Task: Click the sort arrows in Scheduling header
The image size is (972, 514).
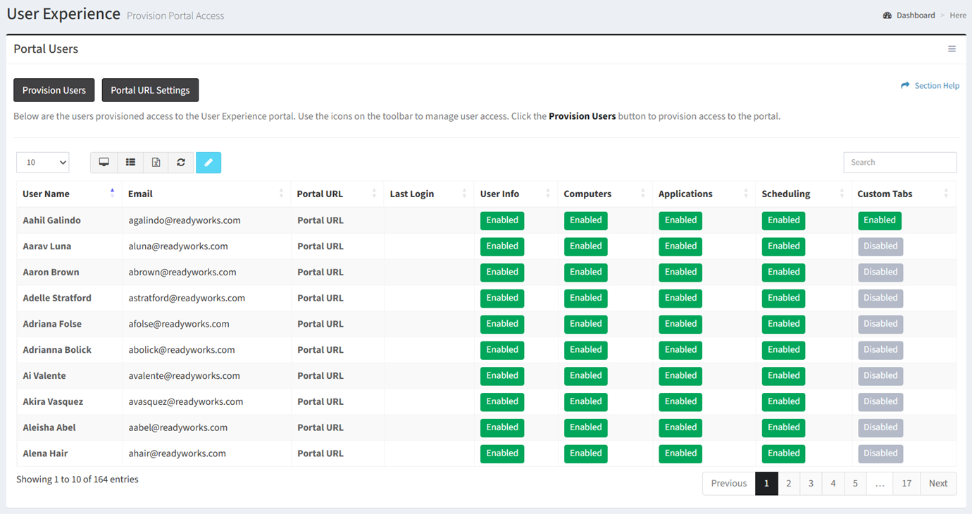Action: click(842, 194)
